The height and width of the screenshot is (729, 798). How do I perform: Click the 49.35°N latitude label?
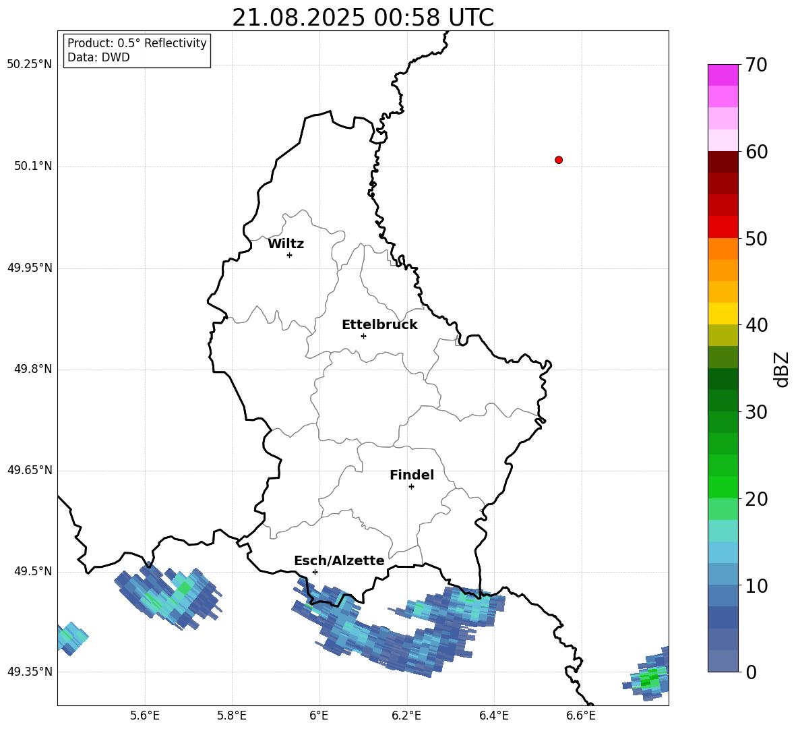coord(30,672)
